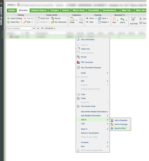This screenshot has width=149, height=161.
Task: Open the Actions dropdown
Action: pos(11,5)
